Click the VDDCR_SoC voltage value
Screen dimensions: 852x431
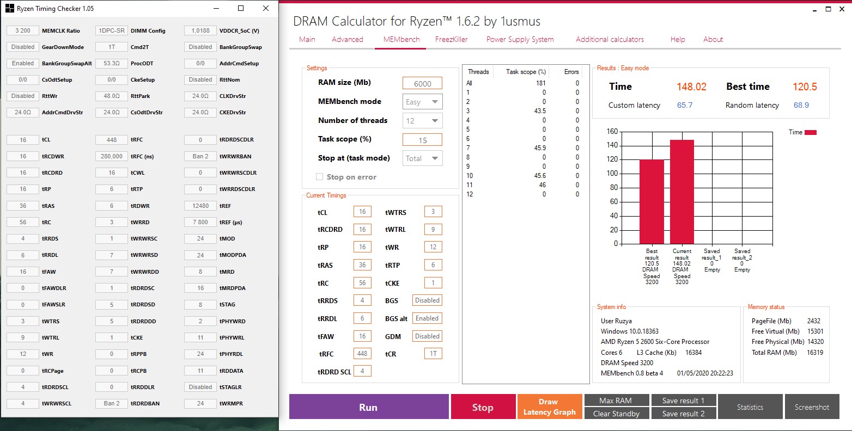[200, 30]
